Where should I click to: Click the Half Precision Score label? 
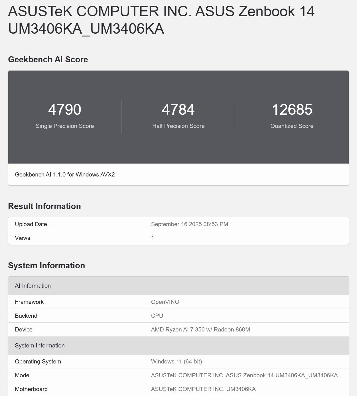pyautogui.click(x=178, y=126)
